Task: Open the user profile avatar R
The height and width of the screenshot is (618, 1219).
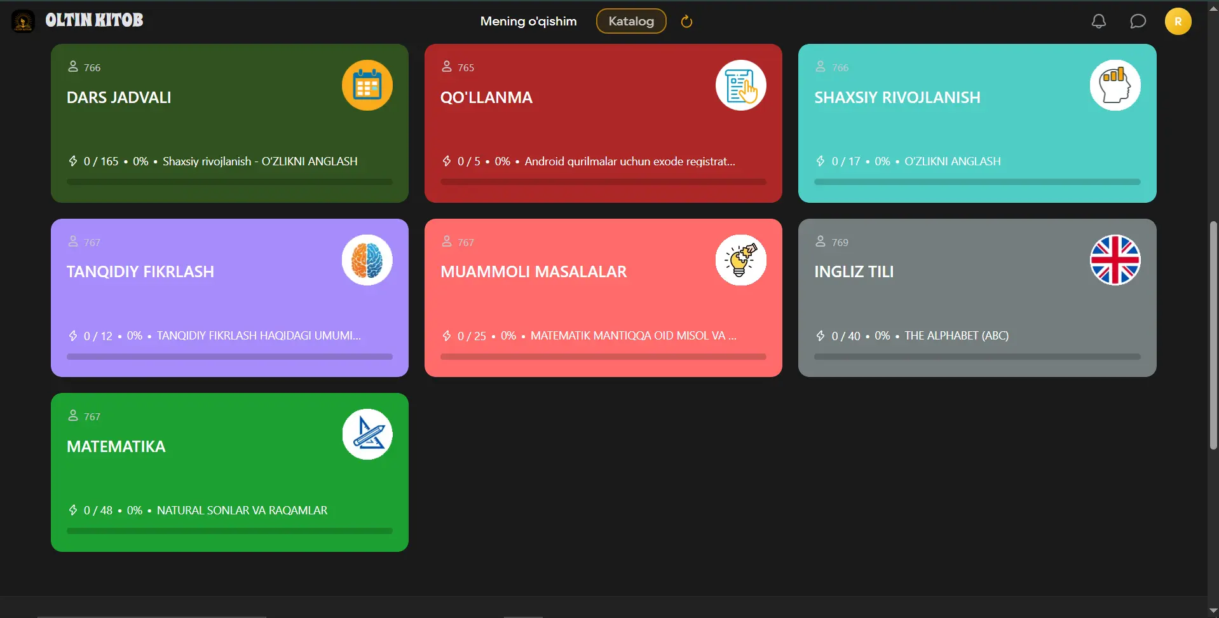Action: (1178, 21)
